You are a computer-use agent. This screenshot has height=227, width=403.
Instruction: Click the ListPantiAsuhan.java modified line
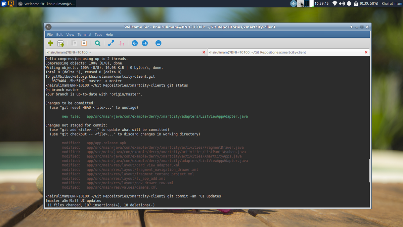[x=154, y=152]
